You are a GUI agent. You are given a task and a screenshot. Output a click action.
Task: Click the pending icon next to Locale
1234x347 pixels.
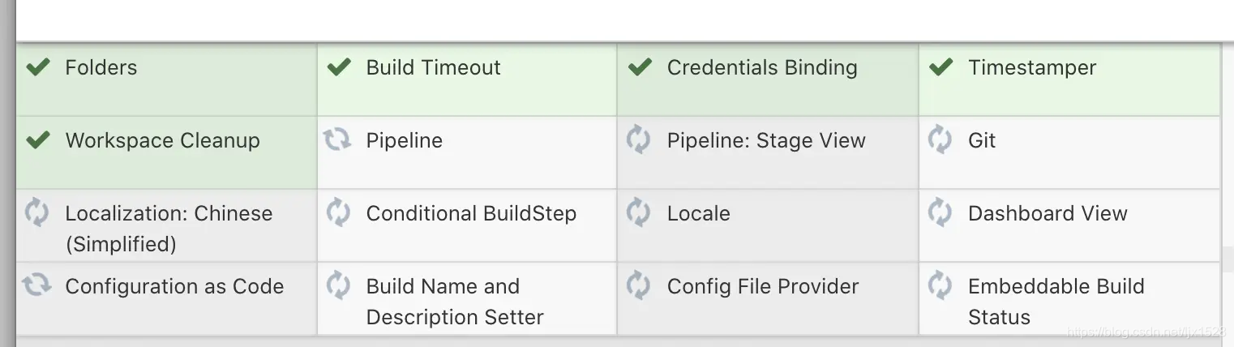pyautogui.click(x=638, y=213)
